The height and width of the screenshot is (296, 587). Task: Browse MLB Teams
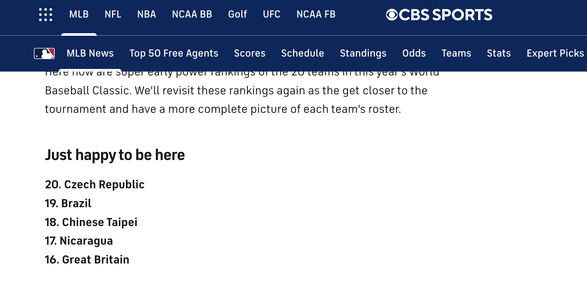click(456, 53)
